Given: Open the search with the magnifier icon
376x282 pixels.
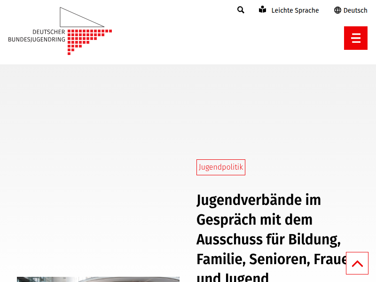Looking at the screenshot, I should 241,10.
